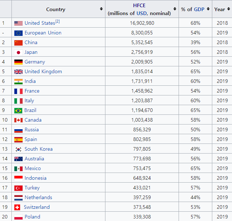Viewport: 232px width, 221px height.
Task: Click the Japan flag icon
Action: tap(18, 52)
